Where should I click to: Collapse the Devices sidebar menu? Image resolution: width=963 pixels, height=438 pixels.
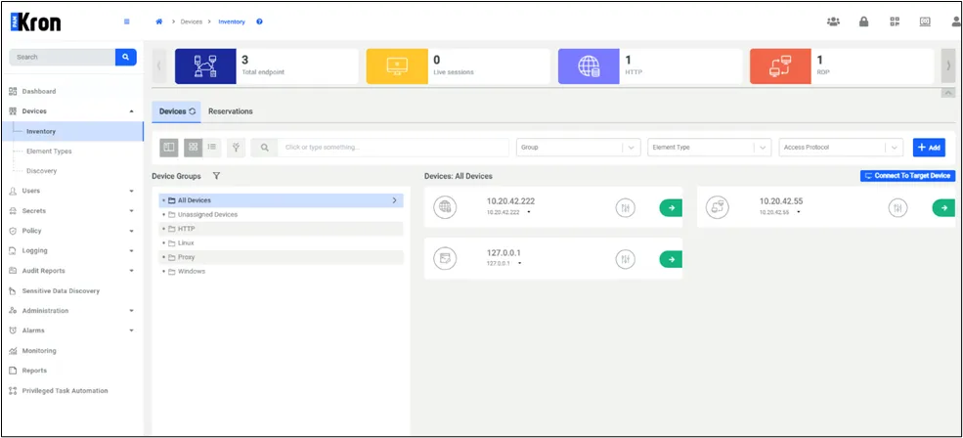(131, 111)
